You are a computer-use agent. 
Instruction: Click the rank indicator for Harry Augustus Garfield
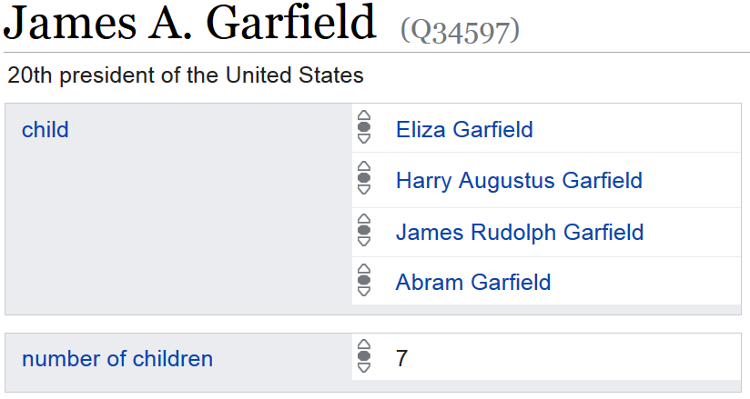[x=364, y=179]
